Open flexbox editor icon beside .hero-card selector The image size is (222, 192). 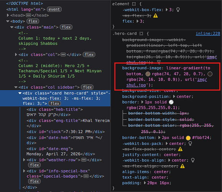[x=141, y=33]
